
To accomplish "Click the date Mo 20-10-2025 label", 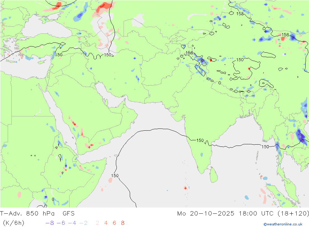I will [205, 214].
